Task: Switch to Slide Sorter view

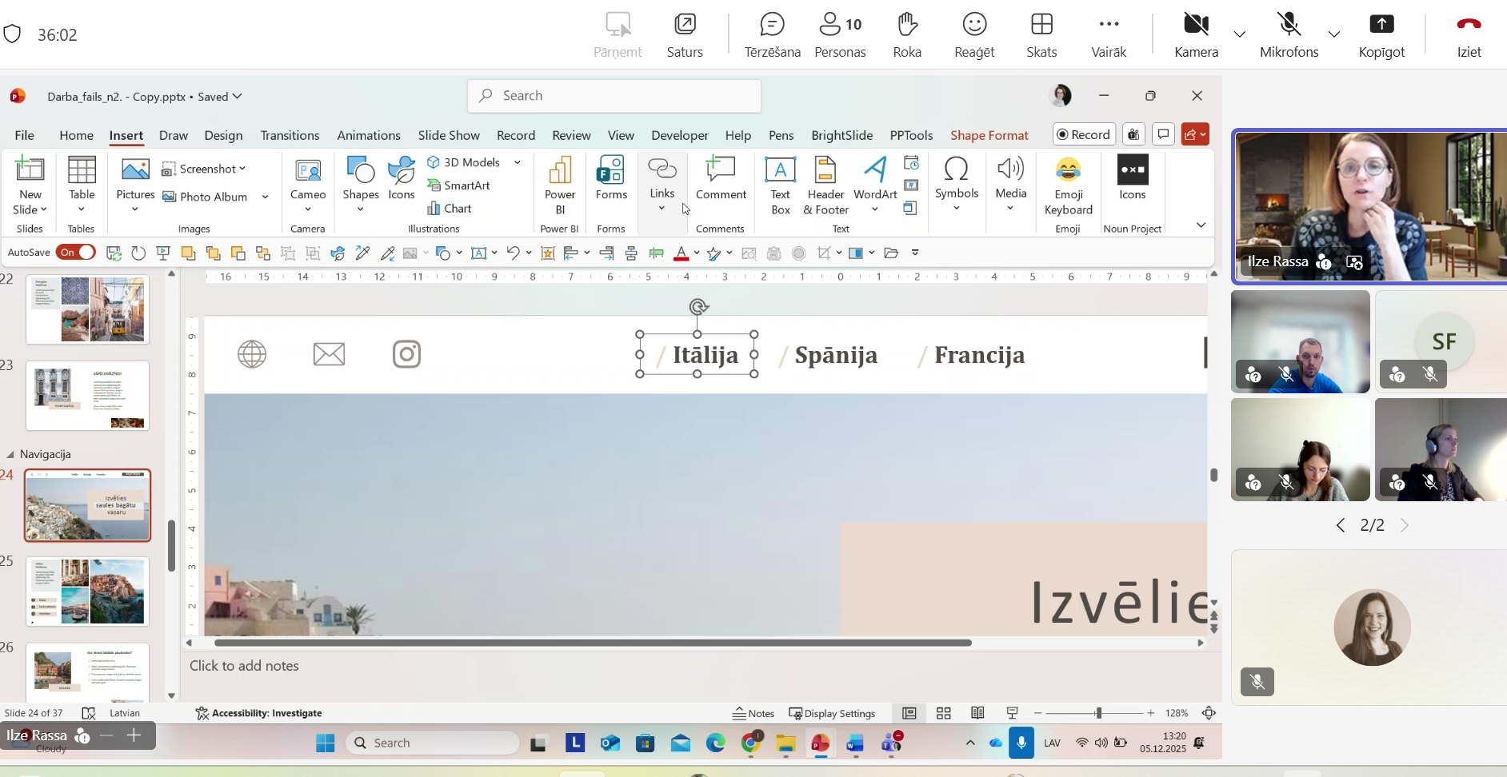Action: coord(943,713)
